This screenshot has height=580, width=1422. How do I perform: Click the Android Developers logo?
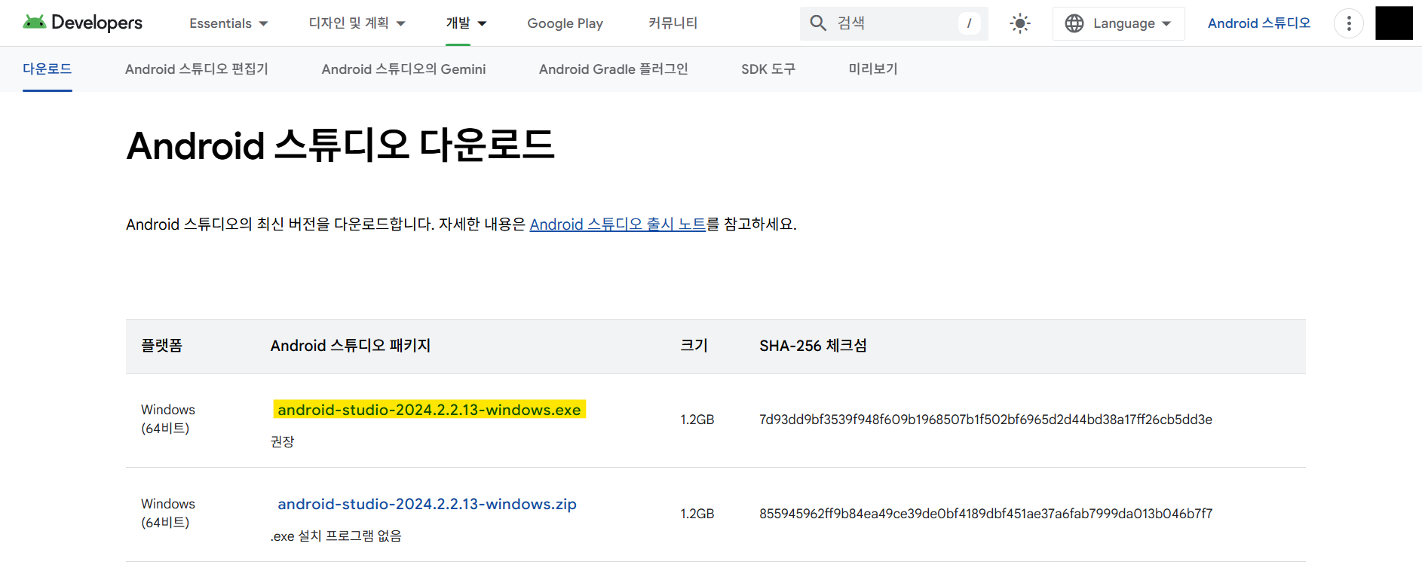click(x=82, y=23)
